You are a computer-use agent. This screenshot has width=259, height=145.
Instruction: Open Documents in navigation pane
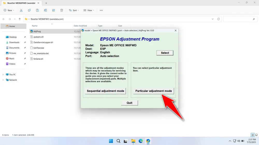click(x=14, y=48)
